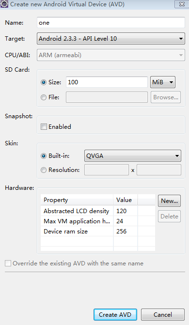Click the Create AVD button
189x325 pixels.
[x=115, y=315]
